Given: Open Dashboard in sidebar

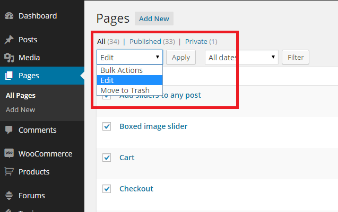Looking at the screenshot, I should [38, 16].
